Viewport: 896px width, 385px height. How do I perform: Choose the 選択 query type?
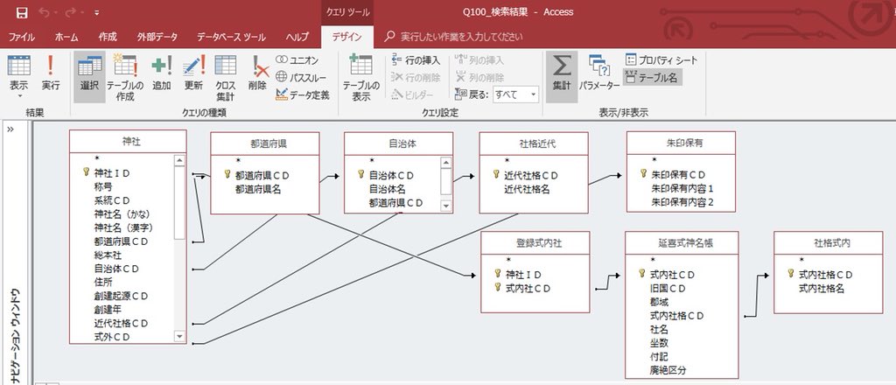click(89, 76)
